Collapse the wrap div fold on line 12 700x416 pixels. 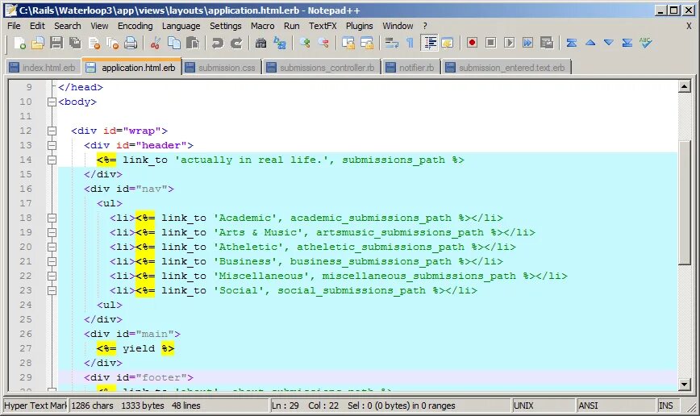(x=52, y=131)
